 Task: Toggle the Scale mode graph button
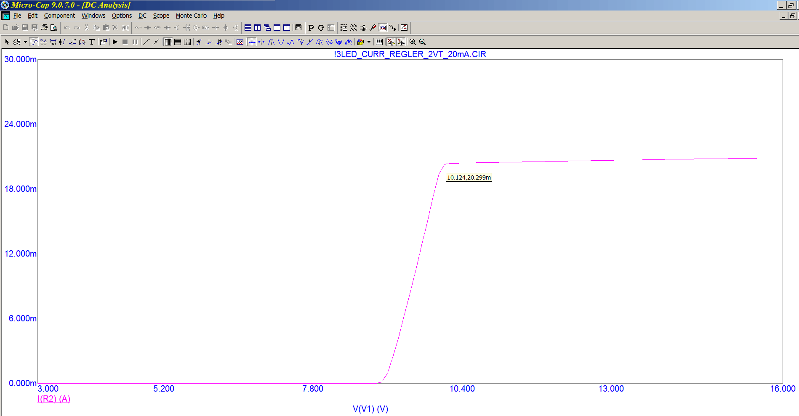pyautogui.click(x=34, y=42)
